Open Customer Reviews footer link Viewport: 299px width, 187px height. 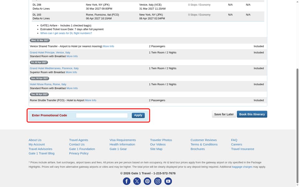point(204,140)
